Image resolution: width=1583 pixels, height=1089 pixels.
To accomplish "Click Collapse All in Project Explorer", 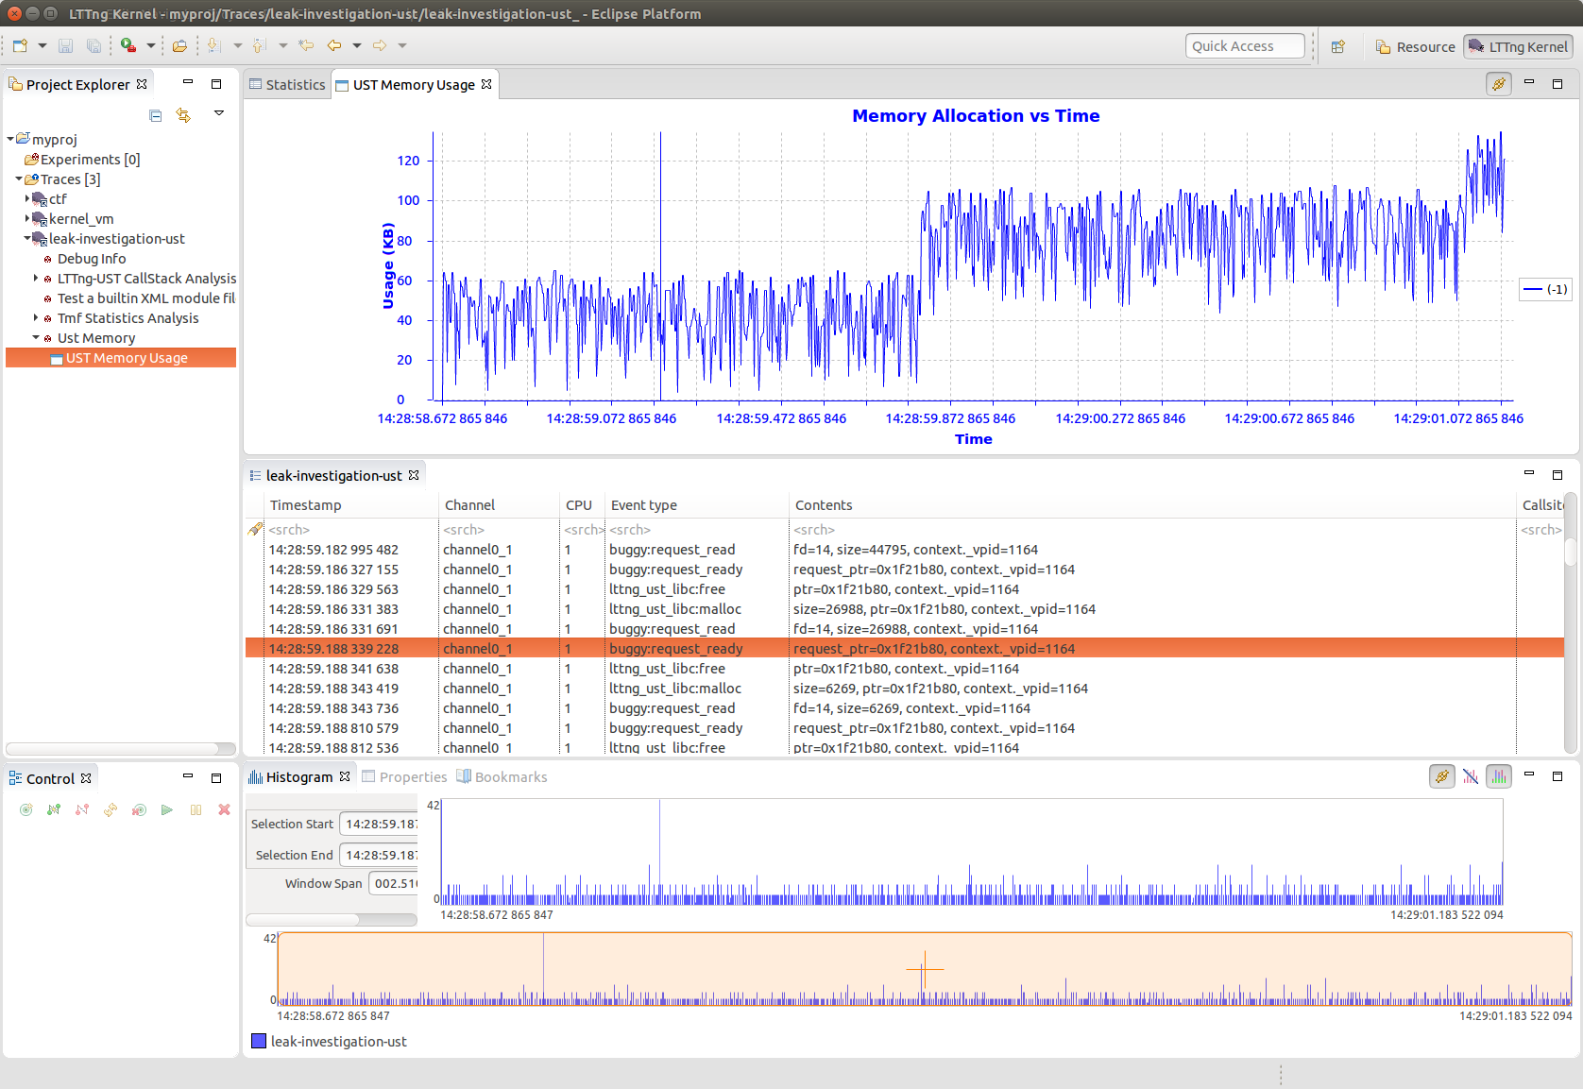I will point(156,115).
